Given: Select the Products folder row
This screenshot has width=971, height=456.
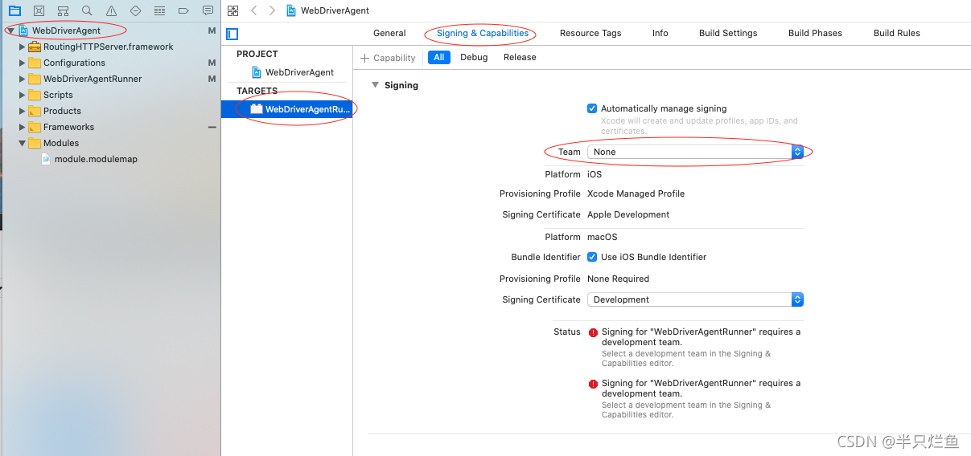Looking at the screenshot, I should 110,111.
